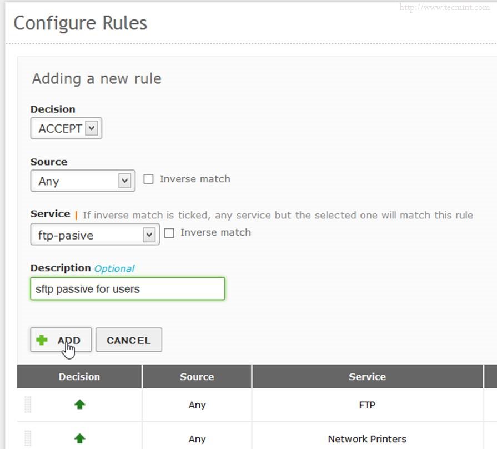Image resolution: width=497 pixels, height=449 pixels.
Task: Enable Inverse match checkbox for Source
Action: tap(148, 179)
